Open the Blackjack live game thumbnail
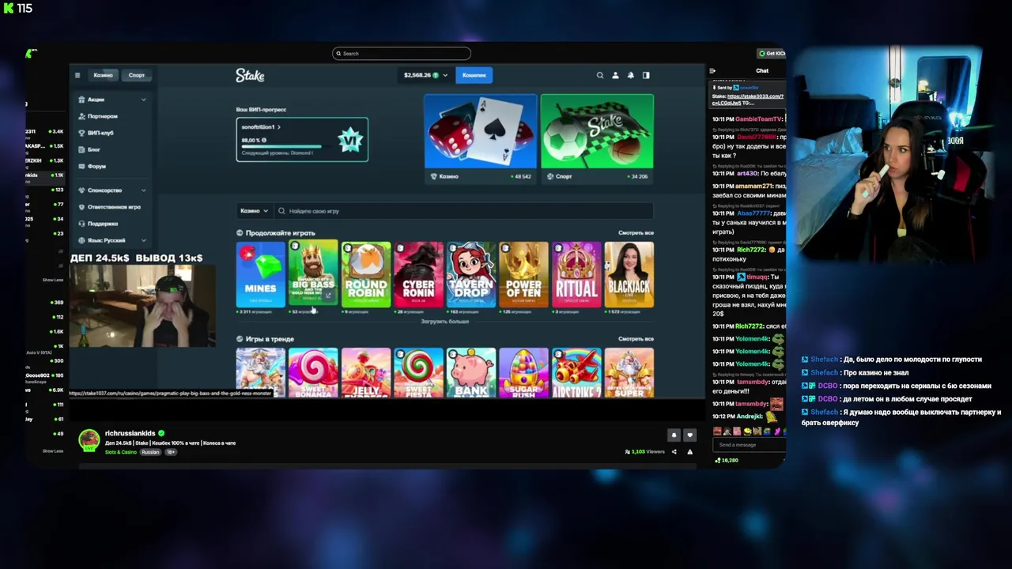Image resolution: width=1012 pixels, height=569 pixels. pos(629,275)
